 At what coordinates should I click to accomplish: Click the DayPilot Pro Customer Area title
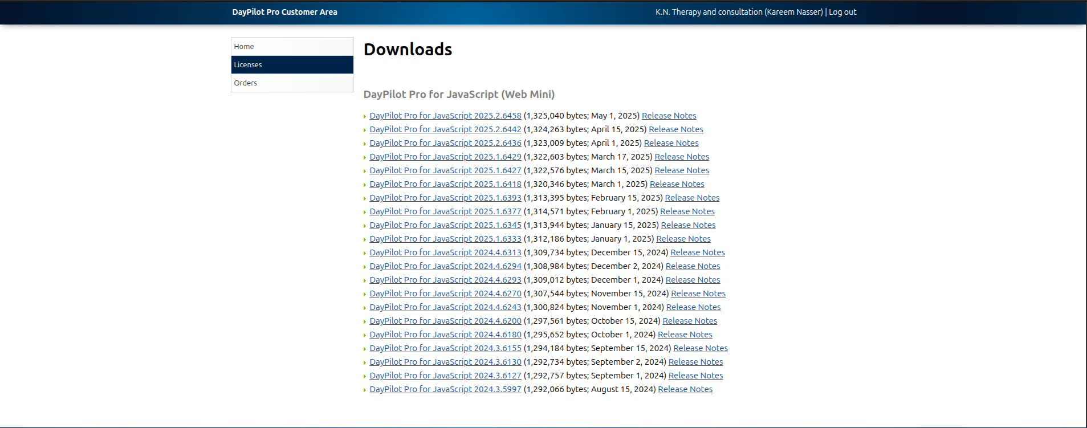point(284,12)
